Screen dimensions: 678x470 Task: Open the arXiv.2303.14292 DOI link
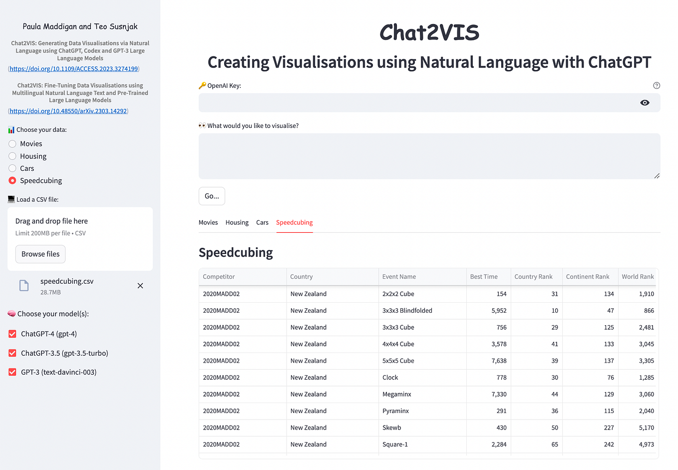[x=68, y=111]
